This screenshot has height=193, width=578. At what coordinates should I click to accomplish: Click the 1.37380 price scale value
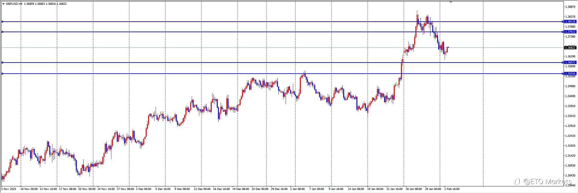(x=571, y=36)
